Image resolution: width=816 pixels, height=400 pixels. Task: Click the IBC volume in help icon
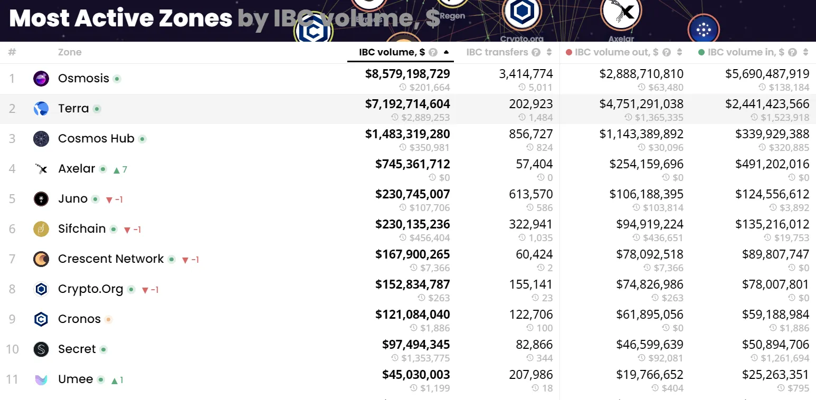[x=793, y=52]
